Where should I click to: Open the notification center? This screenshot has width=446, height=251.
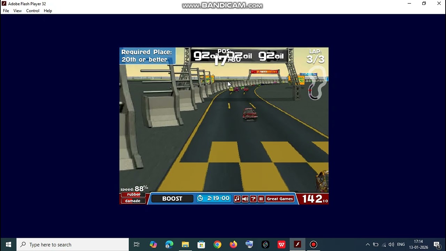437,244
